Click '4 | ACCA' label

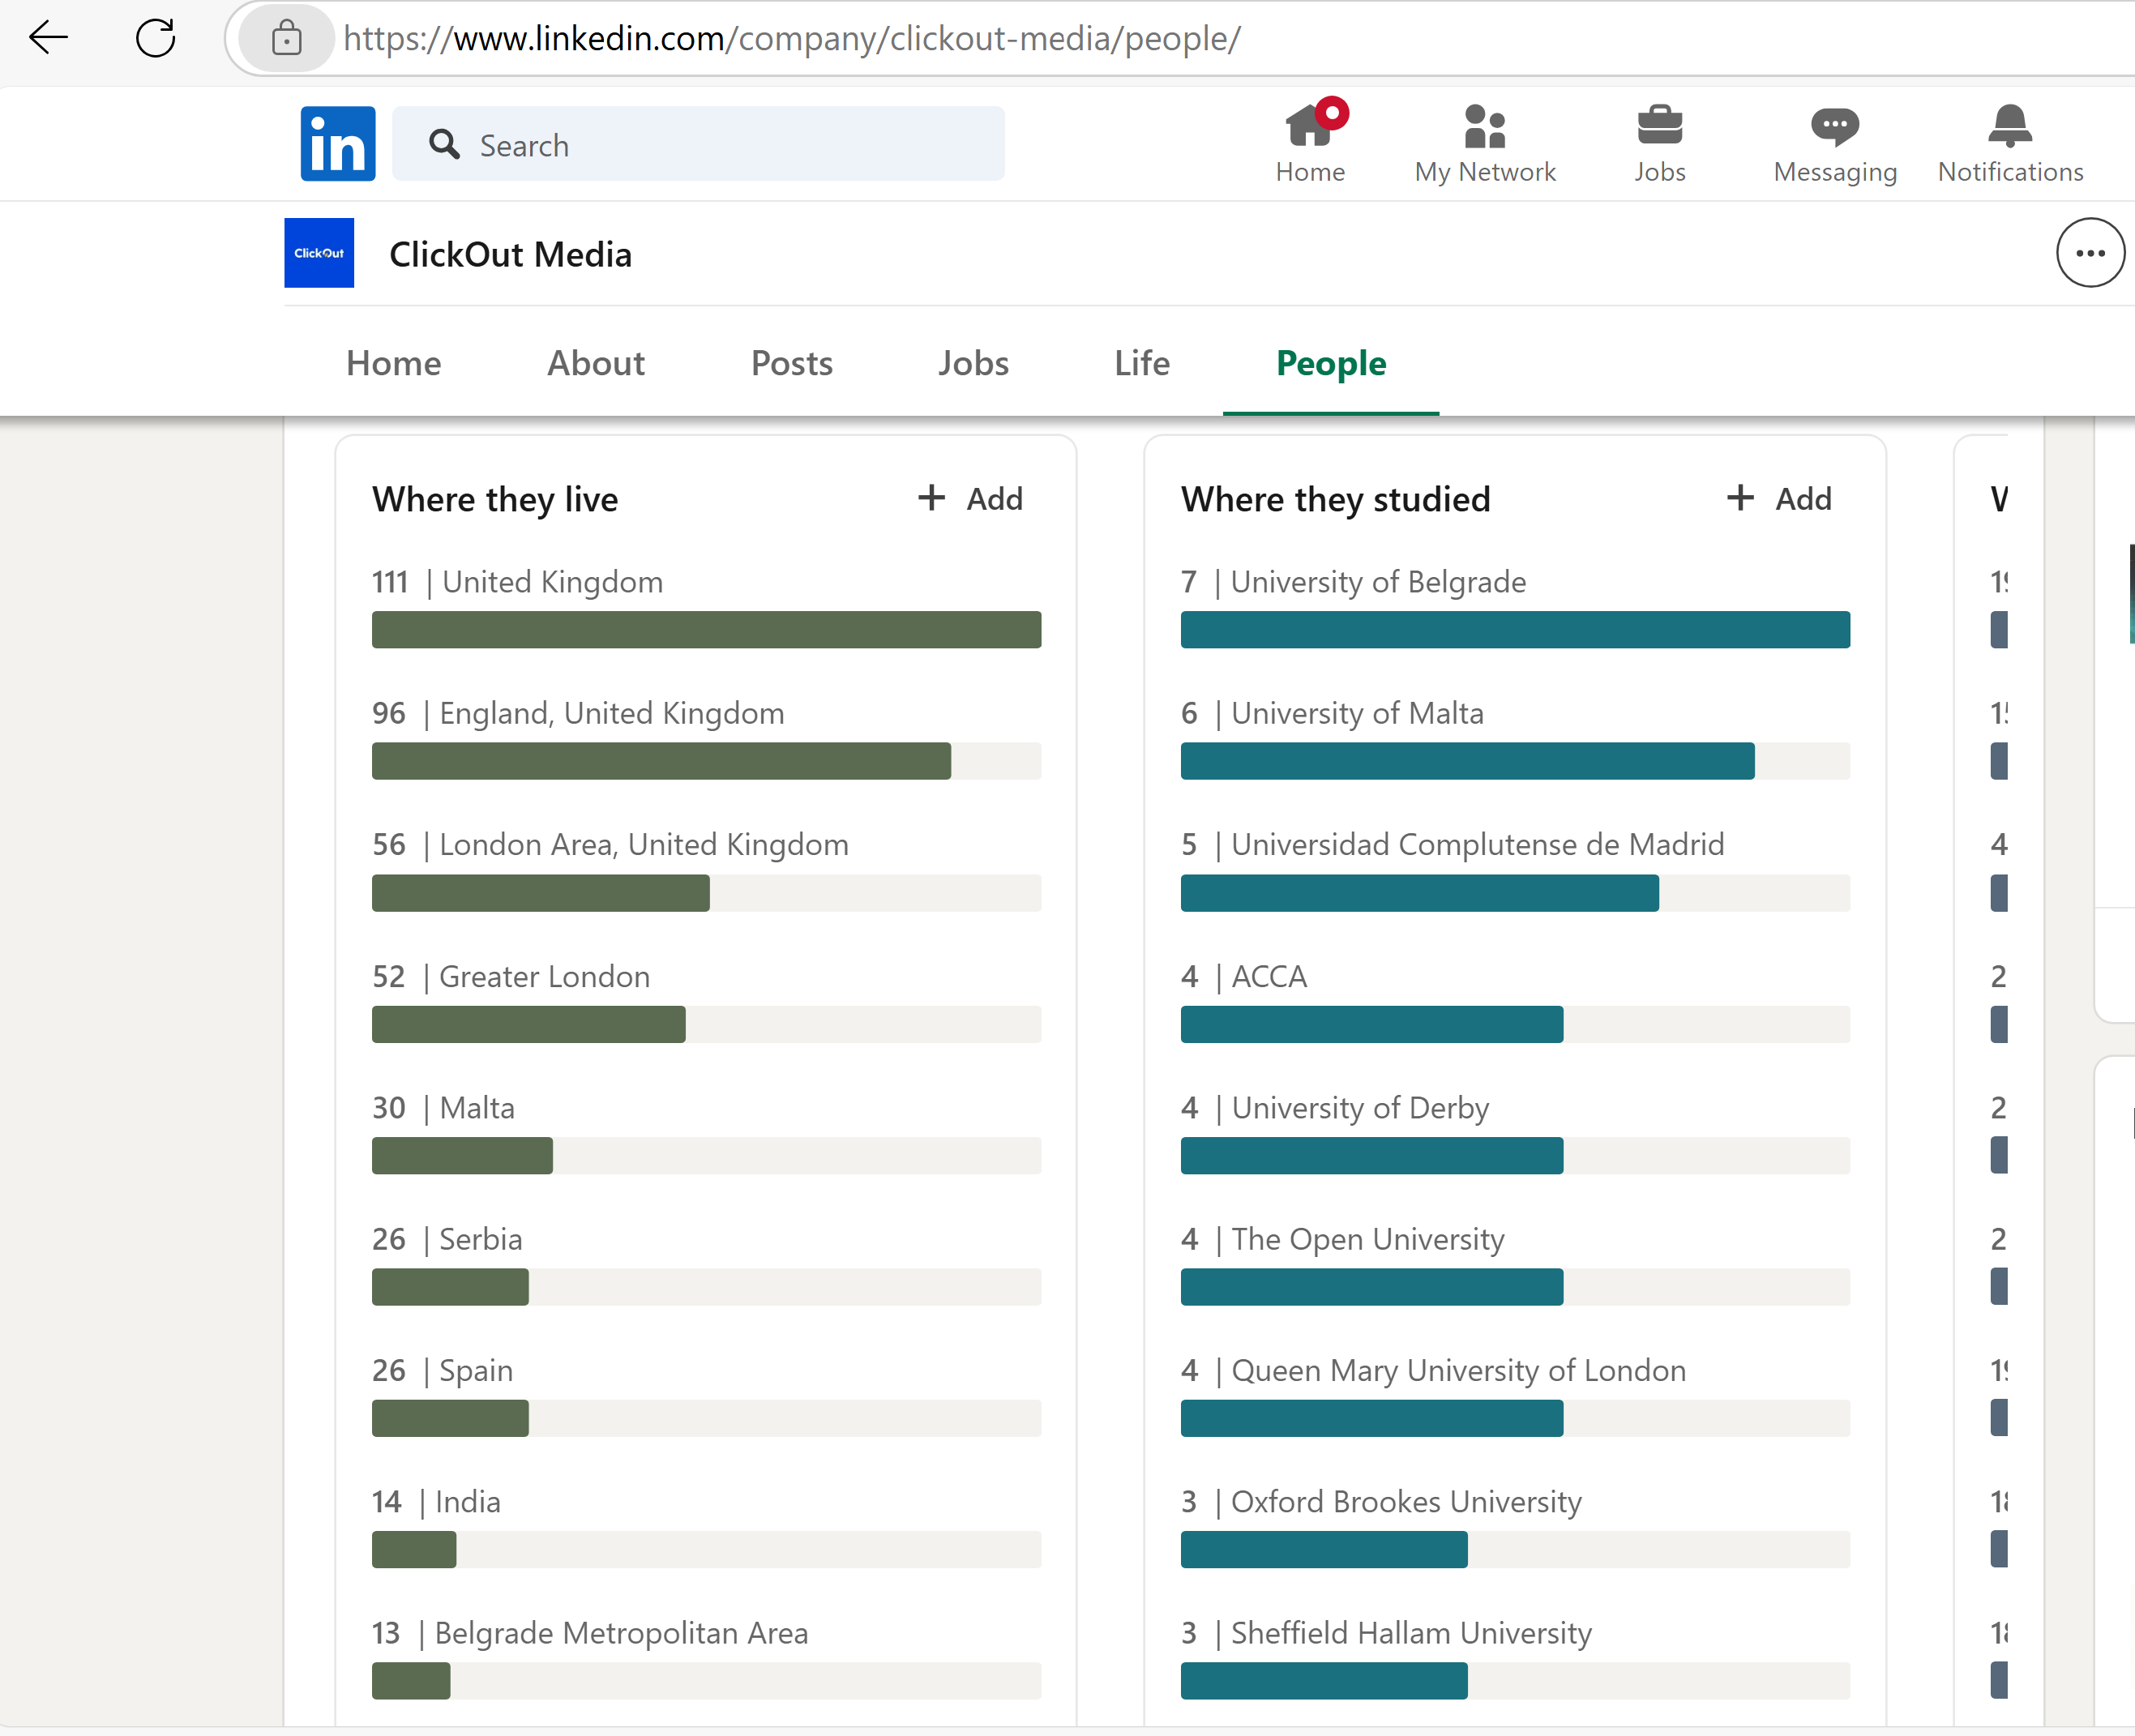(1244, 976)
